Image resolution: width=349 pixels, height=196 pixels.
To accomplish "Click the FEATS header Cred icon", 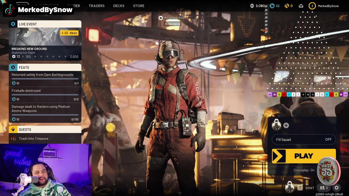I will click(13, 67).
